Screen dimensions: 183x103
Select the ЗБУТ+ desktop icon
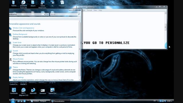(23, 92)
